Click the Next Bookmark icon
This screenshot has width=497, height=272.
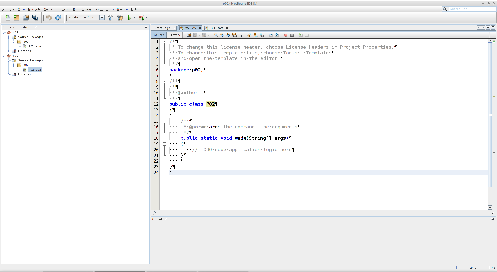pyautogui.click(x=255, y=35)
